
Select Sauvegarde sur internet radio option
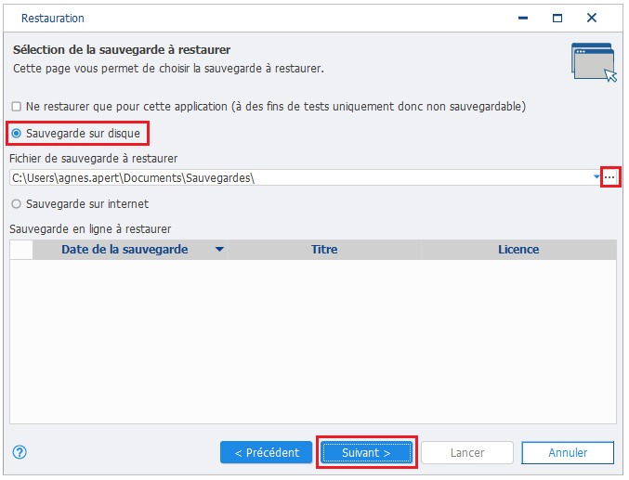coord(17,204)
